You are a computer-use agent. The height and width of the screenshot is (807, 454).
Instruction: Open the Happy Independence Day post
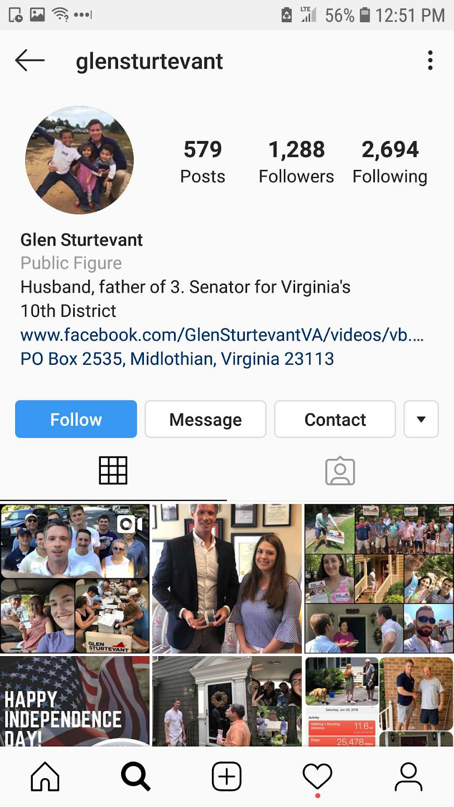(75, 701)
